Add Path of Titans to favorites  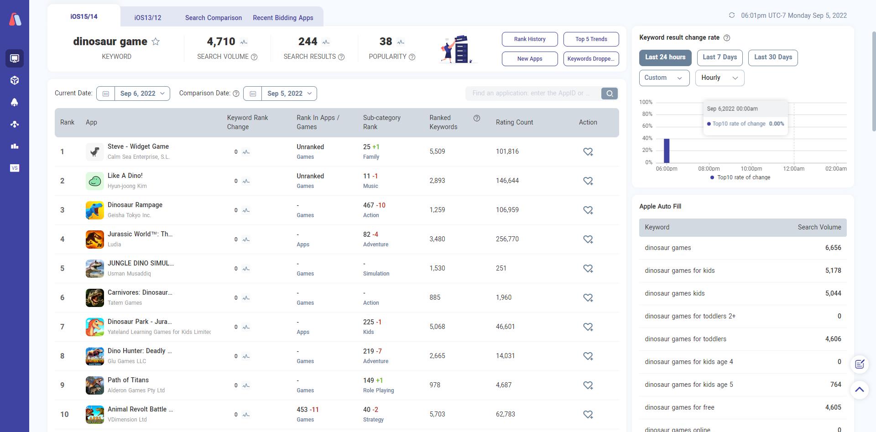(588, 385)
